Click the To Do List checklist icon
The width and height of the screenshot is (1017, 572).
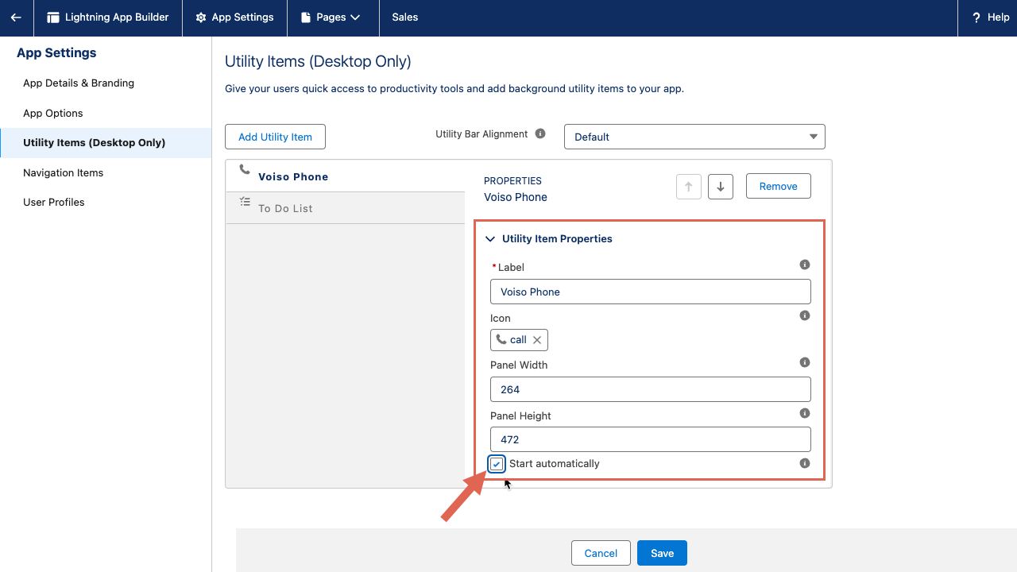click(245, 202)
